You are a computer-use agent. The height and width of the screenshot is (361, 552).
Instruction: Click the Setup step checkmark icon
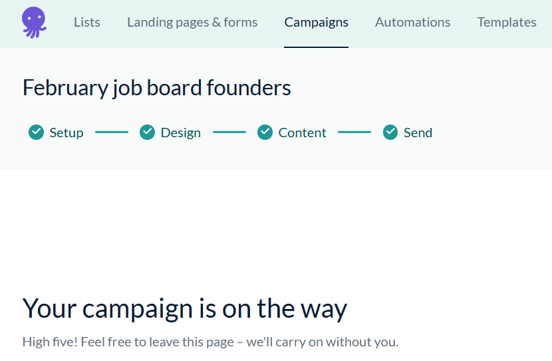(x=37, y=133)
